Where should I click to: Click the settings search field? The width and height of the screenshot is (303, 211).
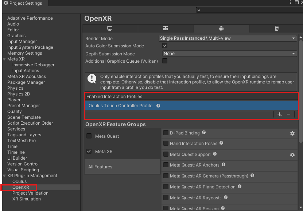[249, 10]
